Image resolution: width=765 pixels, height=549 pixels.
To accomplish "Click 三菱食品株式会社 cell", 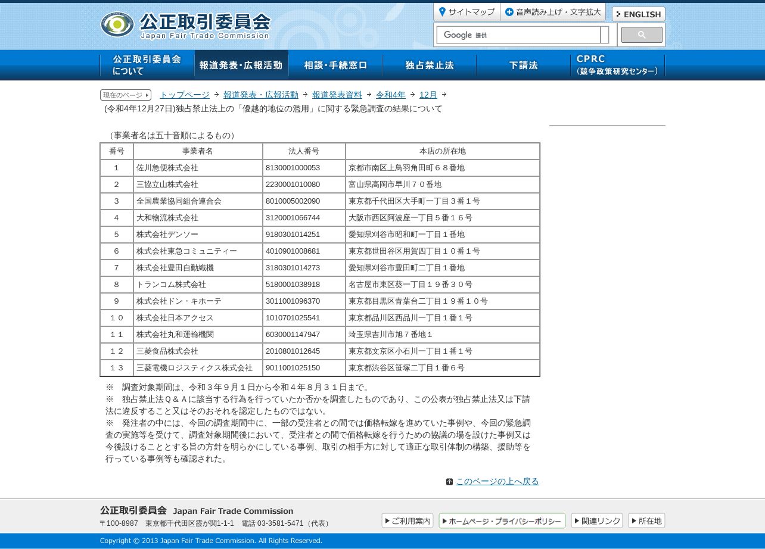I will [x=198, y=351].
